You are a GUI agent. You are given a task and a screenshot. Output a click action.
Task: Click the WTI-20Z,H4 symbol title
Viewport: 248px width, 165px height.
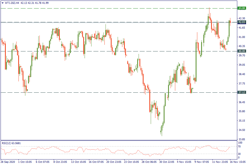(x=12, y=3)
